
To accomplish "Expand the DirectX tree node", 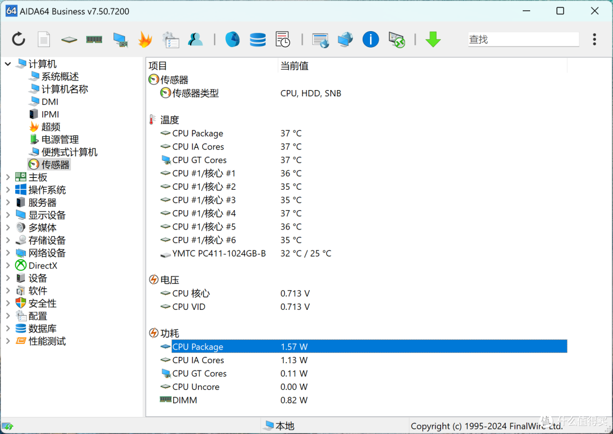I will tap(8, 265).
